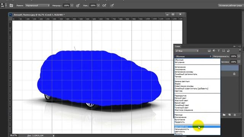Choose Разница blend mode
This screenshot has width=244, height=137.
click(x=197, y=115)
